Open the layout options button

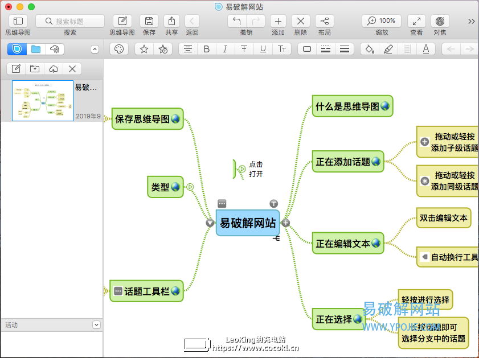[x=325, y=21]
